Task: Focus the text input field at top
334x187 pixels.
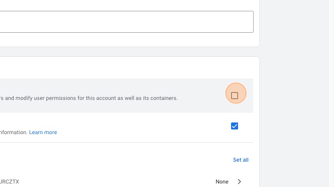Action: pyautogui.click(x=124, y=22)
